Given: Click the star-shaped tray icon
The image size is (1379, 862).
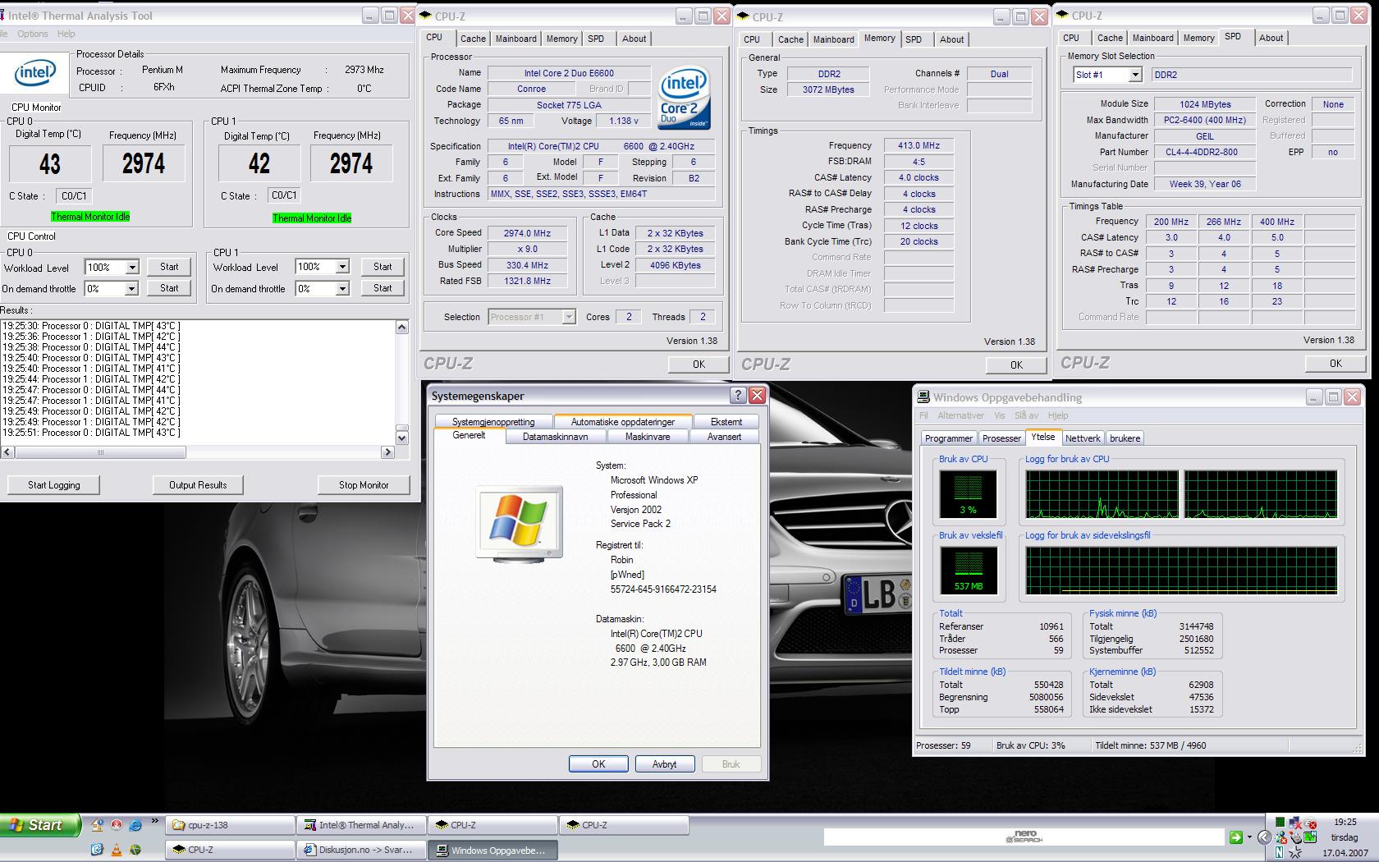Looking at the screenshot, I should tap(1295, 853).
